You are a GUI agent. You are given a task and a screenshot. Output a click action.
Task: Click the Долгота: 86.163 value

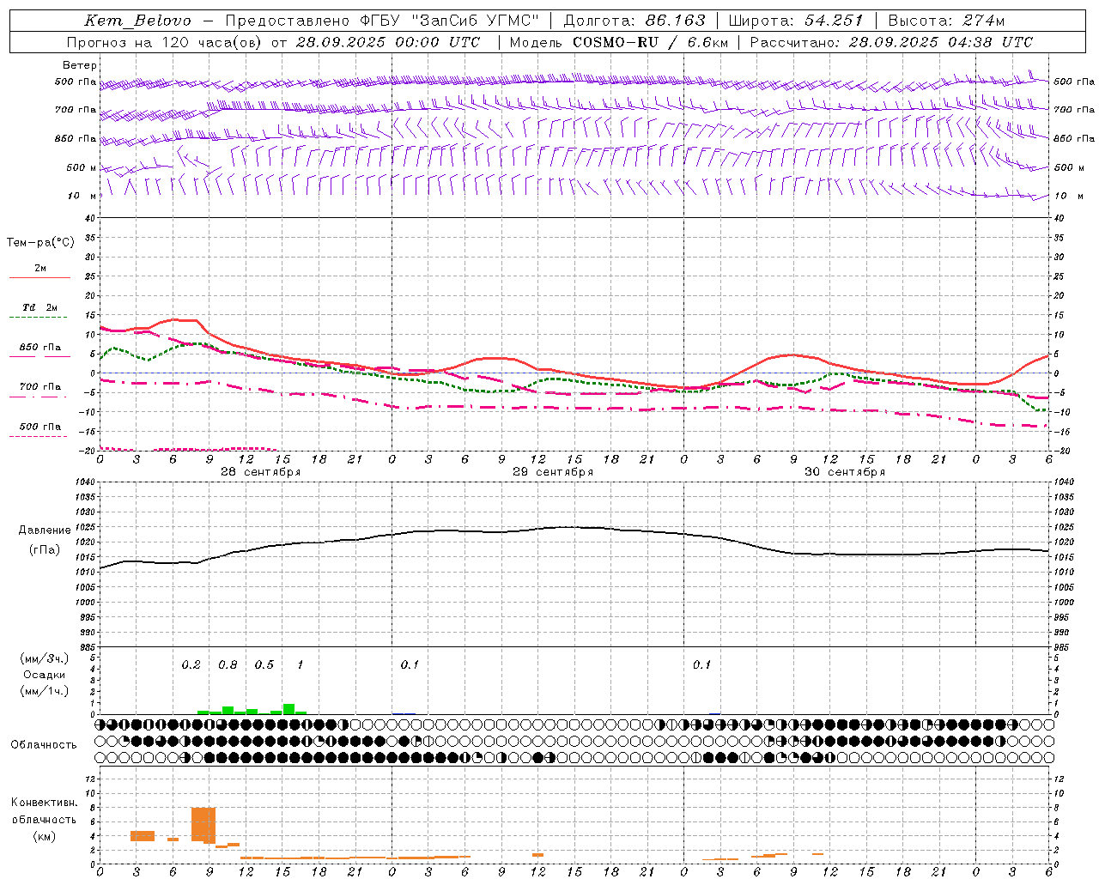pos(634,21)
